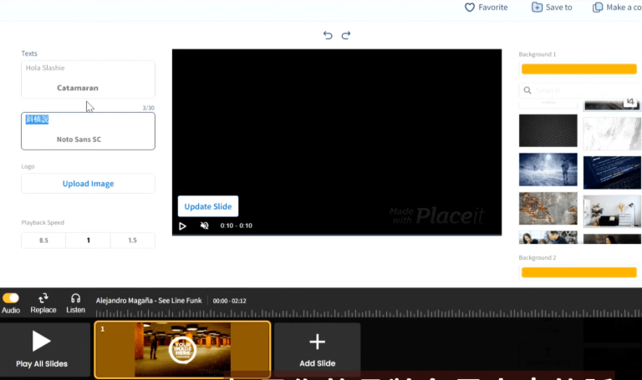Click the Add Slide button
This screenshot has width=642, height=380.
pyautogui.click(x=318, y=349)
